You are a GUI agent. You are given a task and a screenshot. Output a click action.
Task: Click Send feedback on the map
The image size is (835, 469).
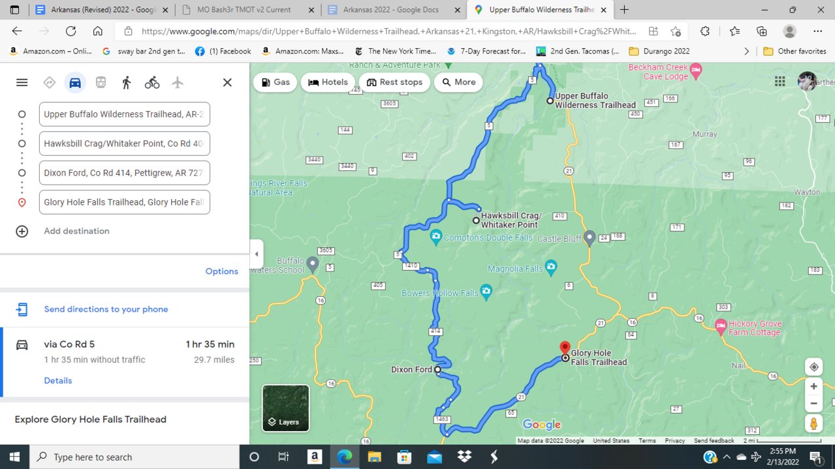coord(714,441)
